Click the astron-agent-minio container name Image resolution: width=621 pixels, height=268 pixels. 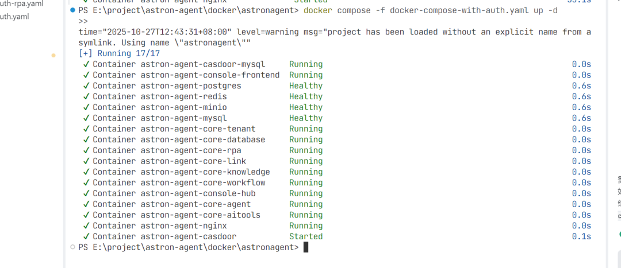[x=183, y=107]
